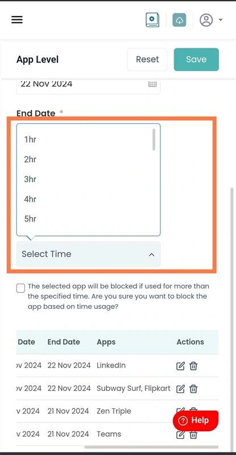This screenshot has width=236, height=455.
Task: Edit the LinkedIn rule entry
Action: (x=180, y=366)
